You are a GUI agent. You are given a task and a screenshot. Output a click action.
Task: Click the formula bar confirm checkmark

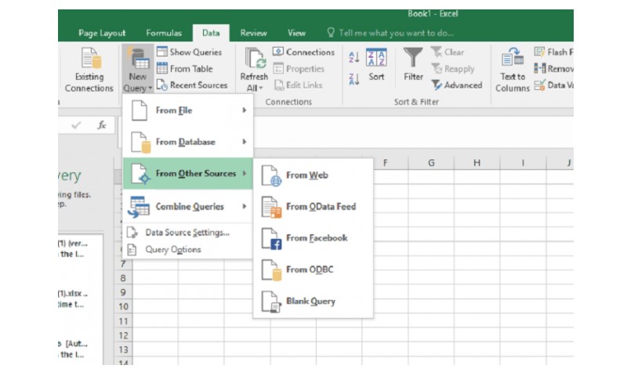point(76,125)
